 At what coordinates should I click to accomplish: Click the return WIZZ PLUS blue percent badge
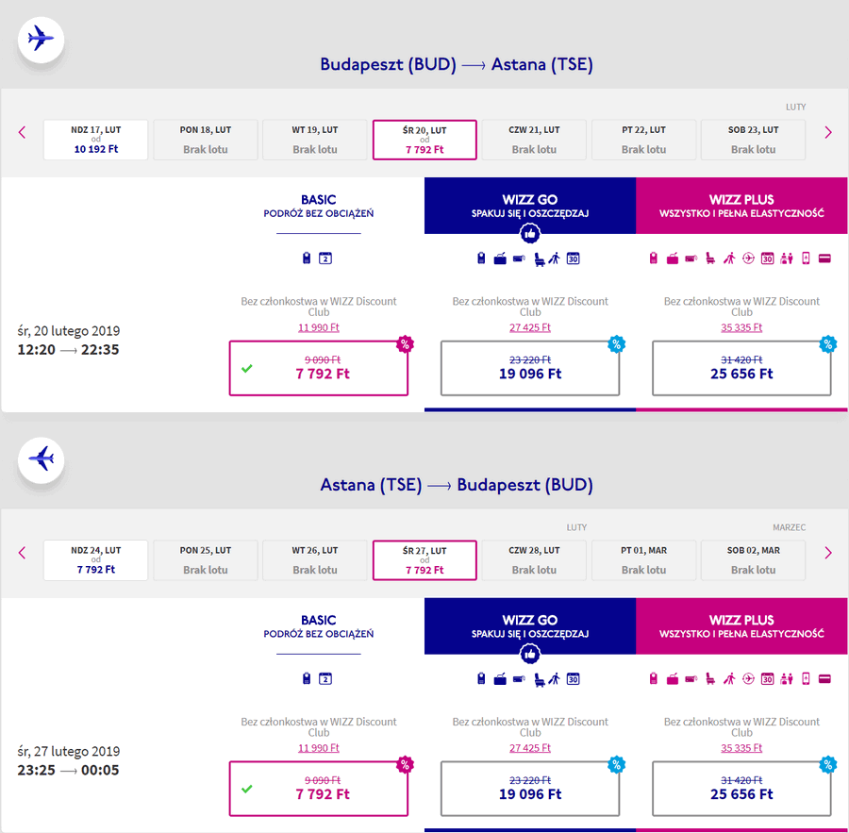coord(828,764)
